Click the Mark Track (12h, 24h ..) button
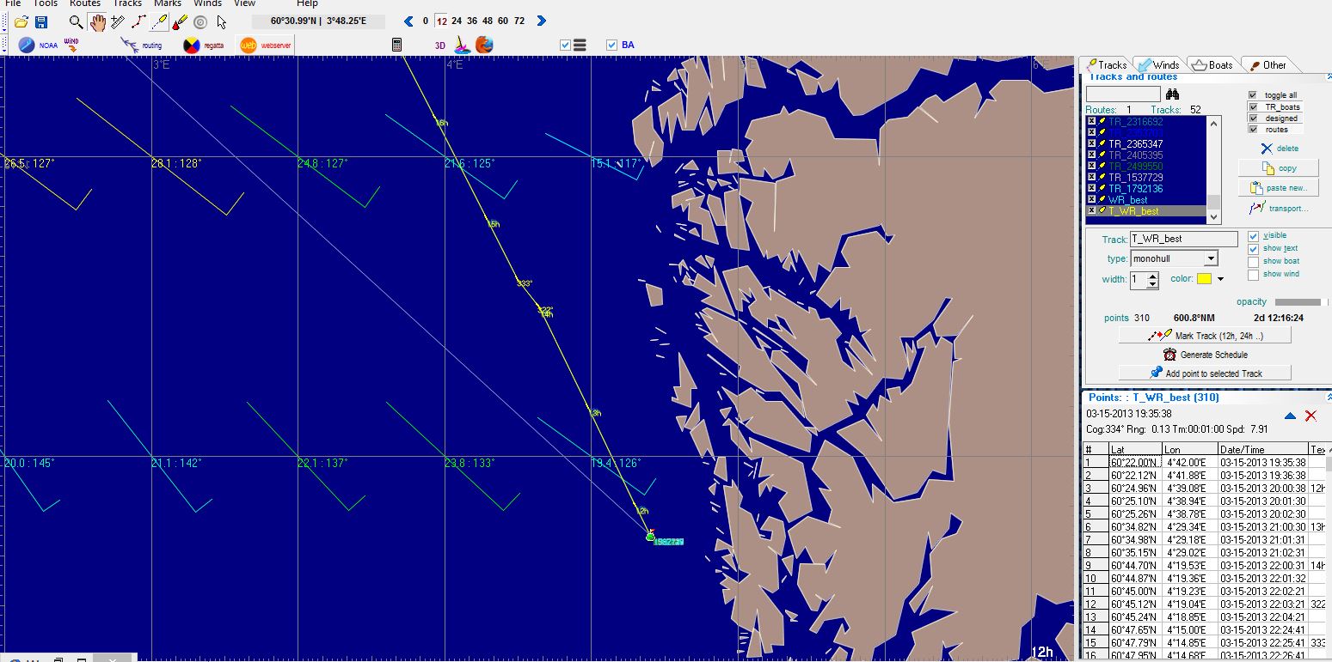The height and width of the screenshot is (662, 1332). [1205, 336]
